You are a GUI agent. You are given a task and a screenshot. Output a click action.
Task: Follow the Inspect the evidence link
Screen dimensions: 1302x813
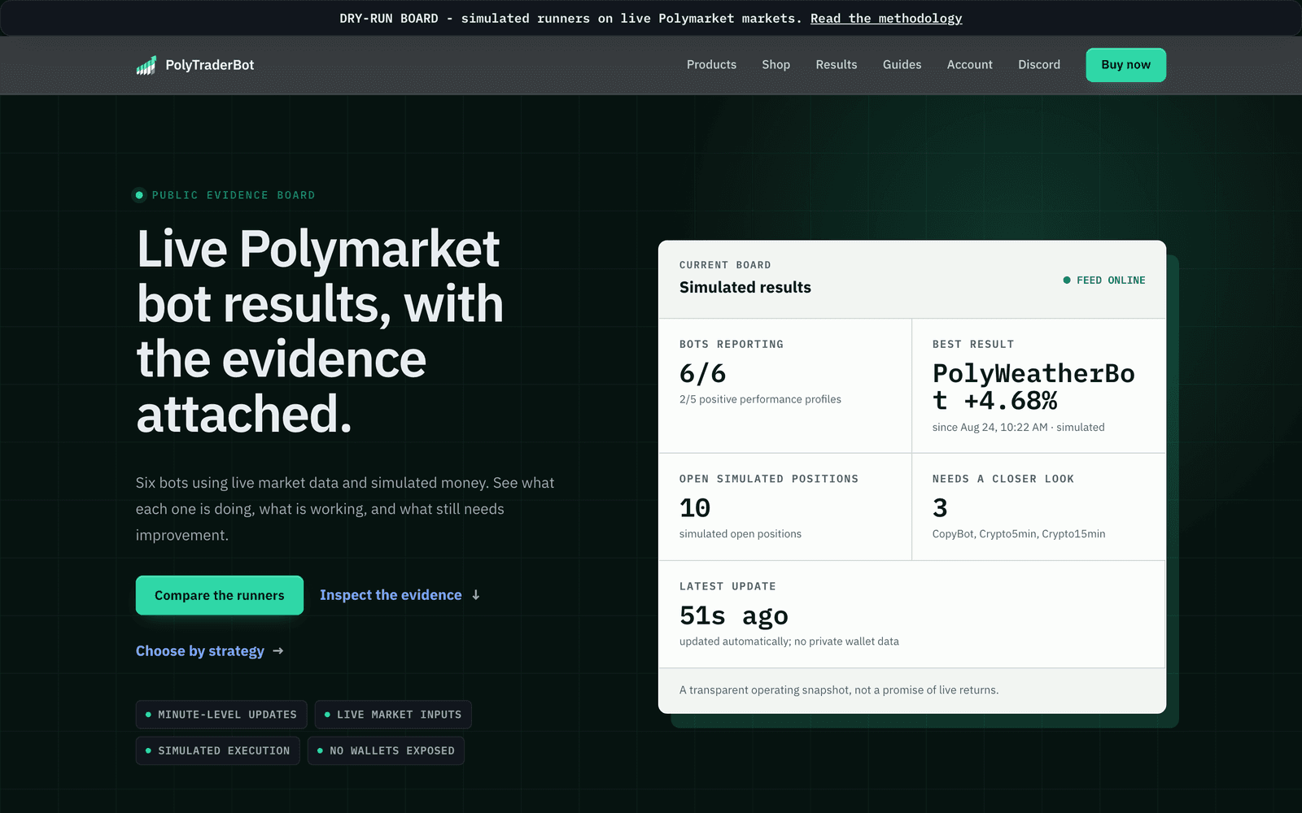point(391,595)
